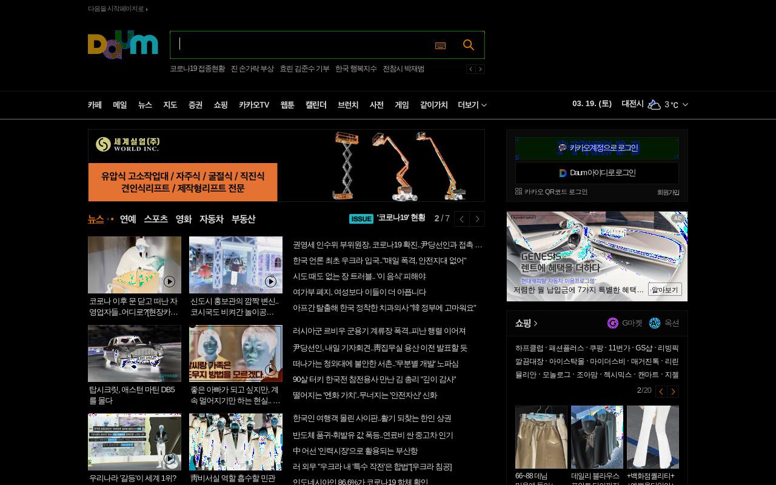Click 데일리 블라우스 product thumbnail

(x=597, y=437)
